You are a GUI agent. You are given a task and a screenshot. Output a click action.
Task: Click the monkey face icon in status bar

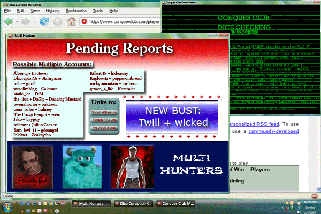[315, 196]
